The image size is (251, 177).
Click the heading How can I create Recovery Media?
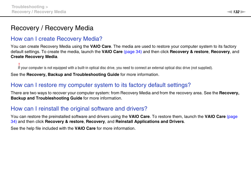click(57, 39)
